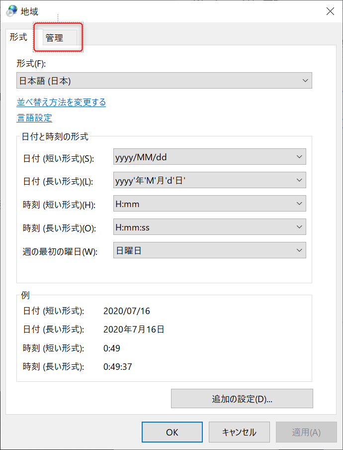Open the 言語設定 link
Viewport: 343px width, 450px height.
coord(34,117)
